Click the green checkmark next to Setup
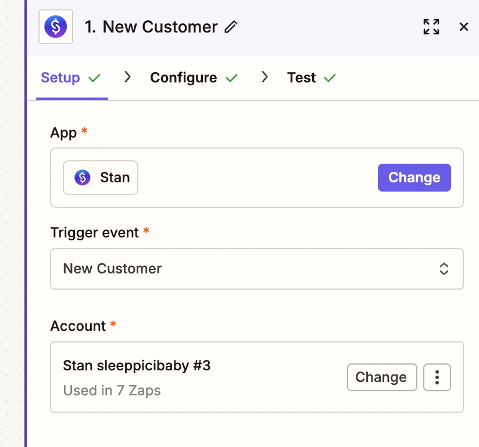479x447 pixels. [94, 78]
